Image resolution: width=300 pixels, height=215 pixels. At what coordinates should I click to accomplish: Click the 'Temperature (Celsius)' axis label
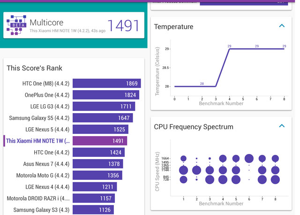tap(157, 71)
